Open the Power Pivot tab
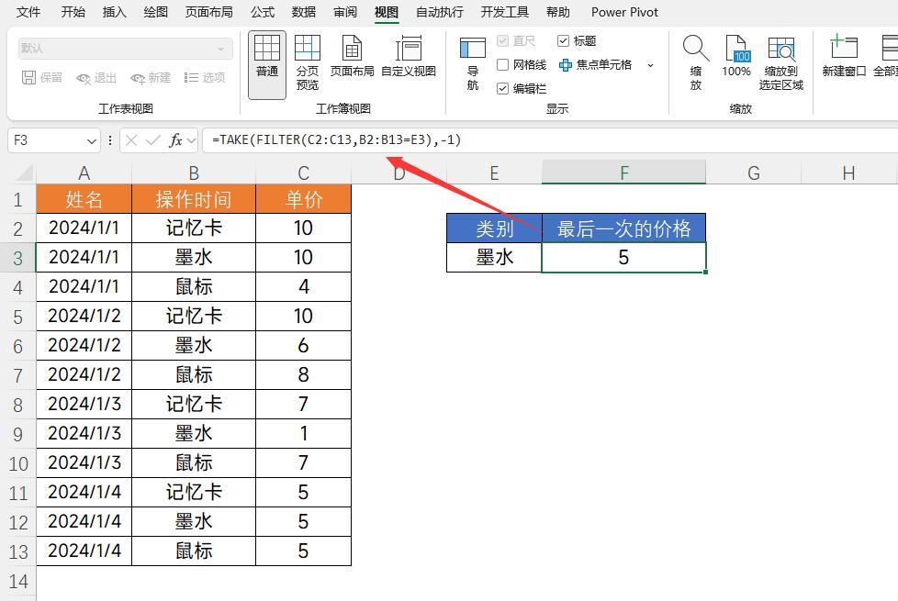 tap(624, 12)
